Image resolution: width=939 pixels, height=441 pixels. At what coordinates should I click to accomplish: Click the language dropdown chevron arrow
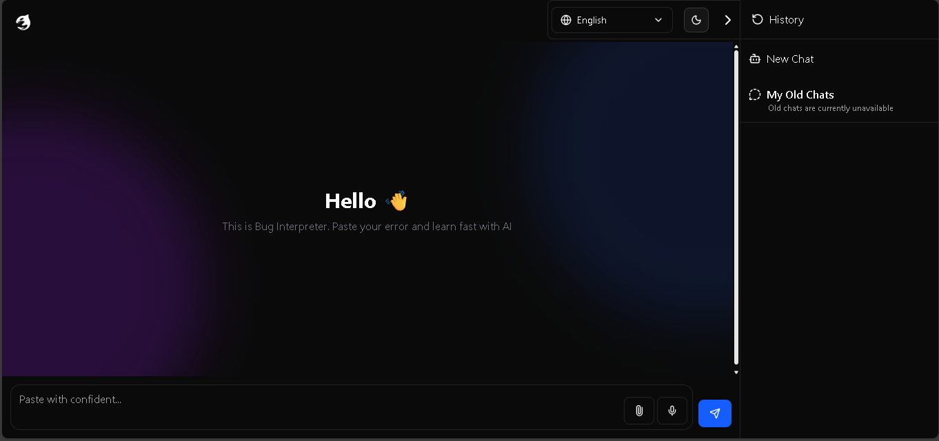click(x=658, y=20)
